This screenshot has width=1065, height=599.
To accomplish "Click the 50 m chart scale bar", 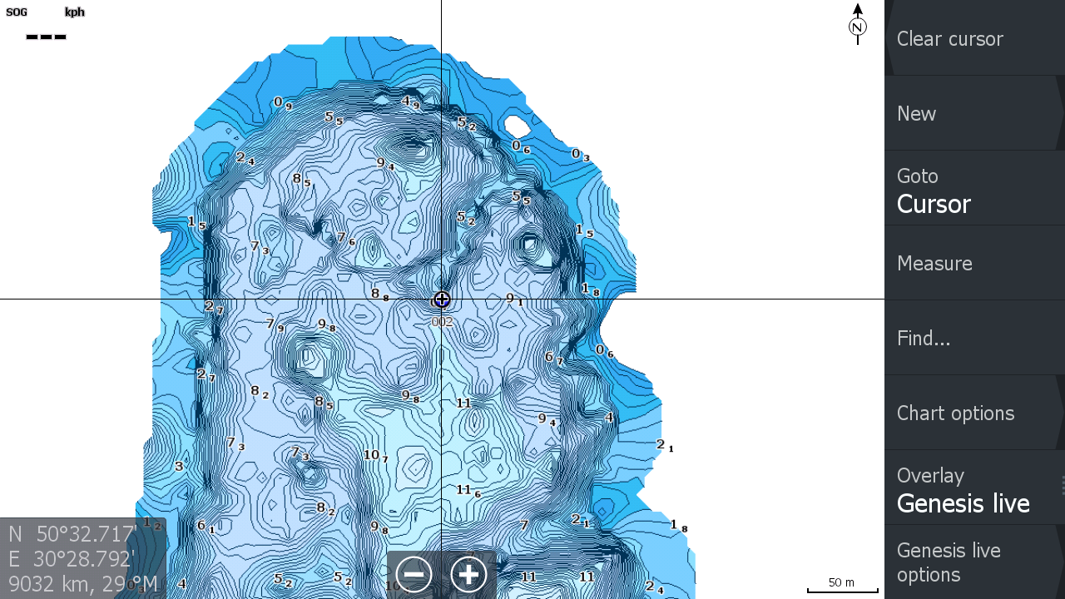I will pyautogui.click(x=842, y=586).
